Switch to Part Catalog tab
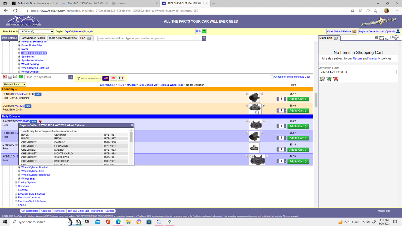The height and width of the screenshot is (226, 402). pyautogui.click(x=10, y=38)
